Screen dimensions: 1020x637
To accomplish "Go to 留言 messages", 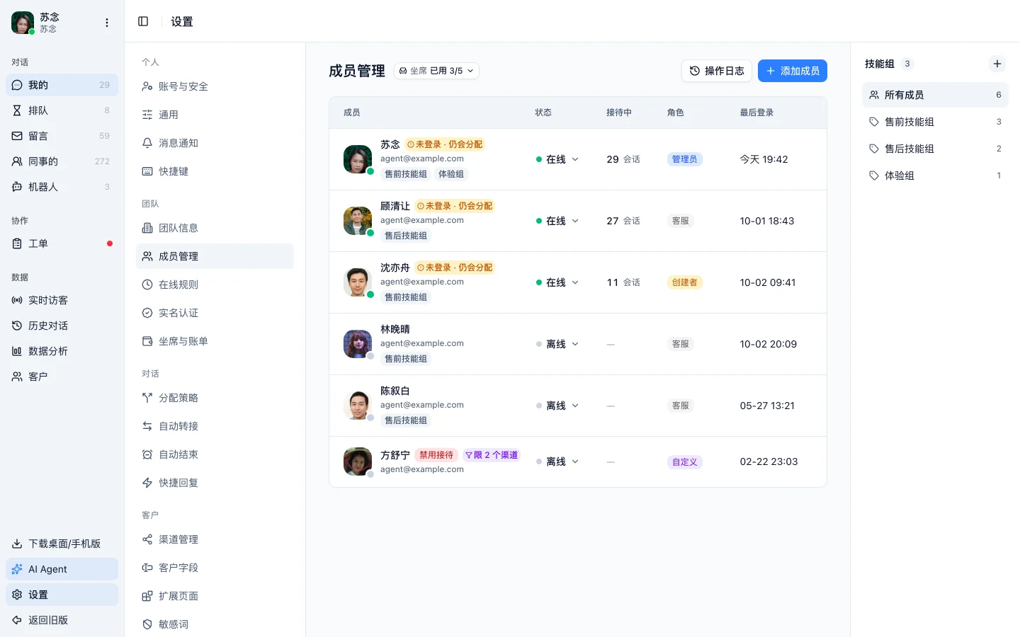I will coord(62,136).
